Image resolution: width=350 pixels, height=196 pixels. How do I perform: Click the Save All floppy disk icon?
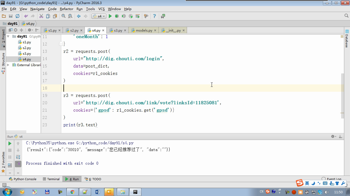[11, 16]
